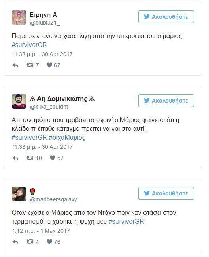Follow @madbeersgalaxy with Ακολουθήστε button

click(166, 193)
